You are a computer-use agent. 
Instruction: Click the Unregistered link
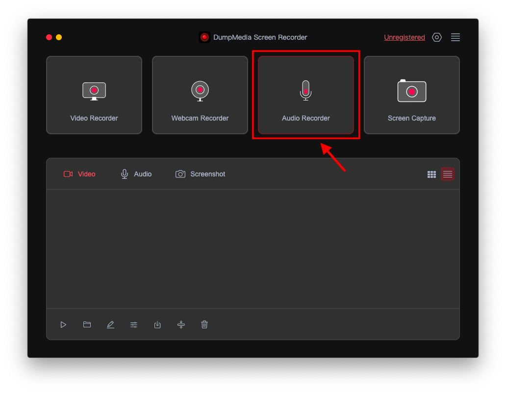click(405, 37)
